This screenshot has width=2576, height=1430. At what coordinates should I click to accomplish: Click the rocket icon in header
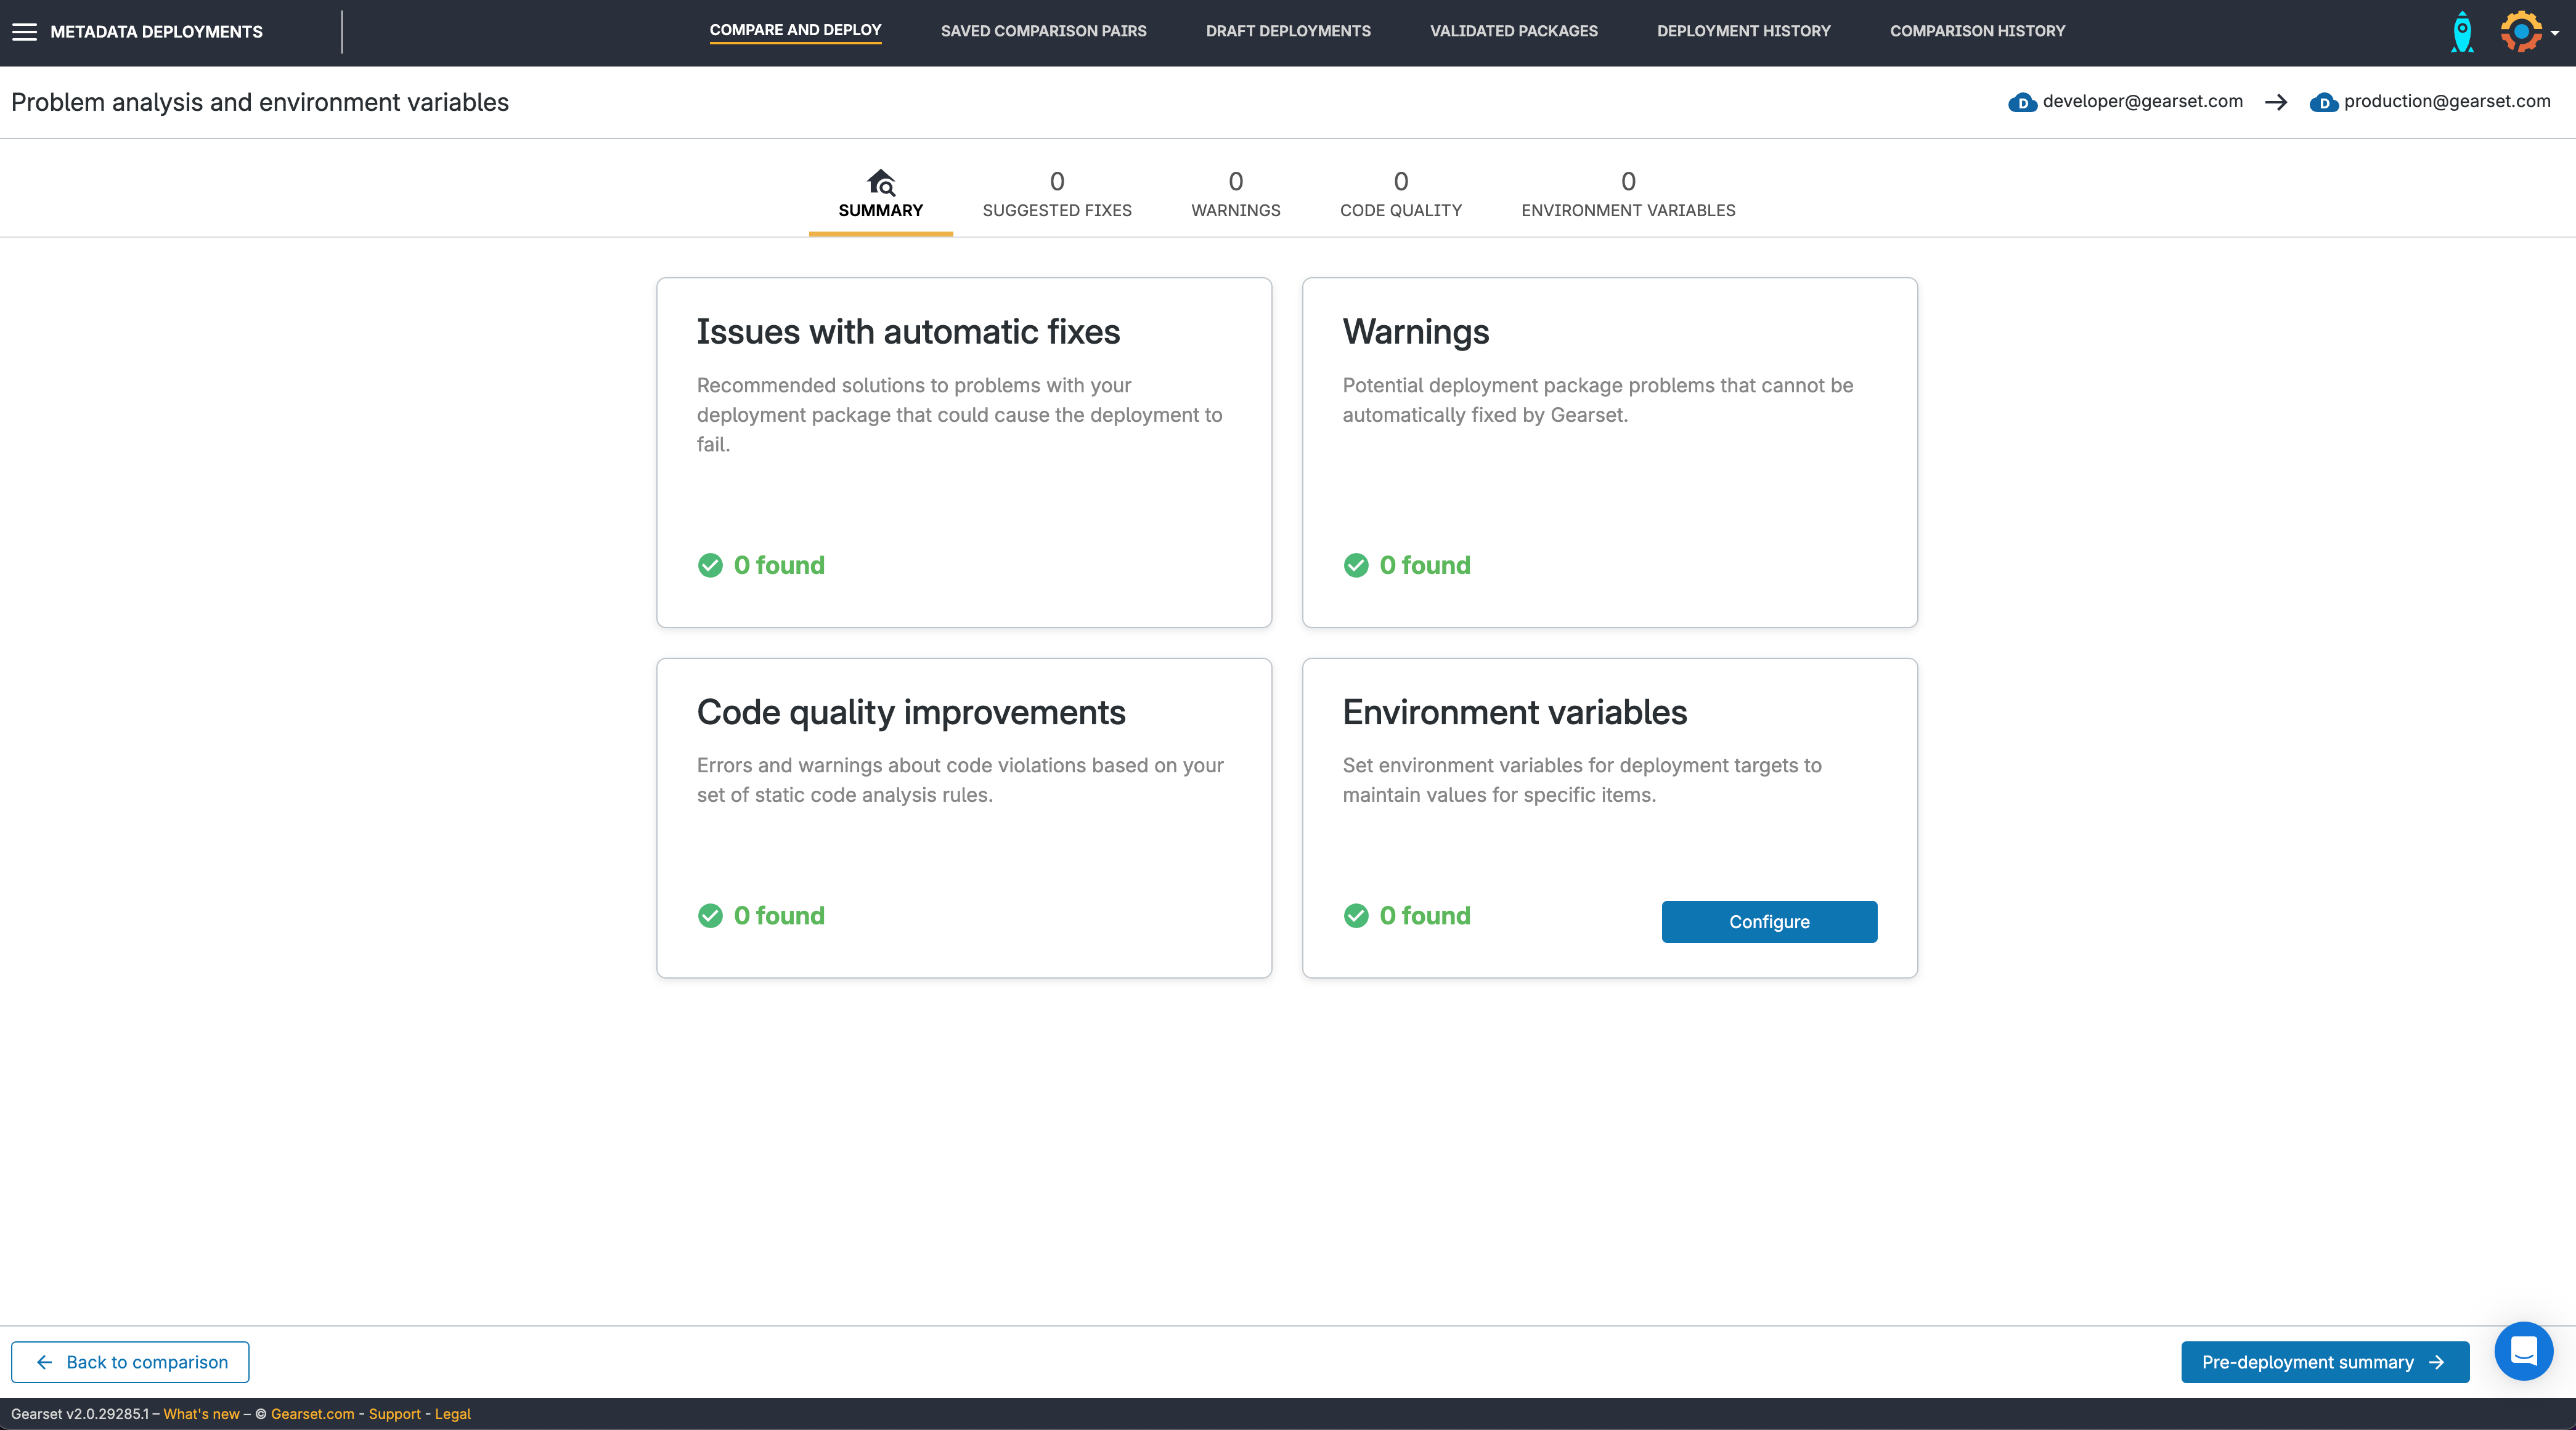click(2462, 32)
